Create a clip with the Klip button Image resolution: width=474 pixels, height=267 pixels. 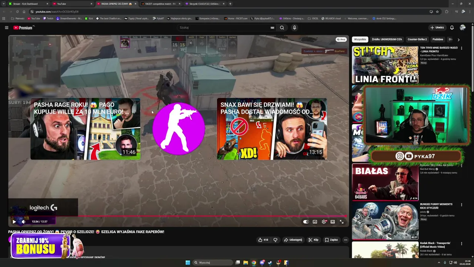tap(313, 240)
